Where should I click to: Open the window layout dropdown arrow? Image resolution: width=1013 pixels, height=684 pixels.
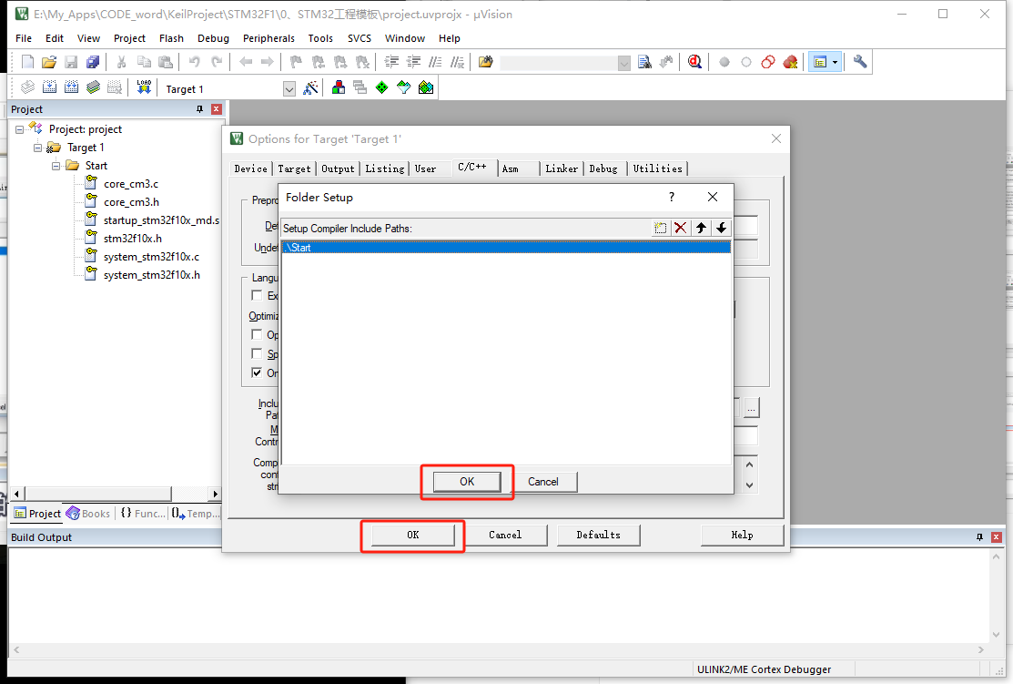coord(835,62)
